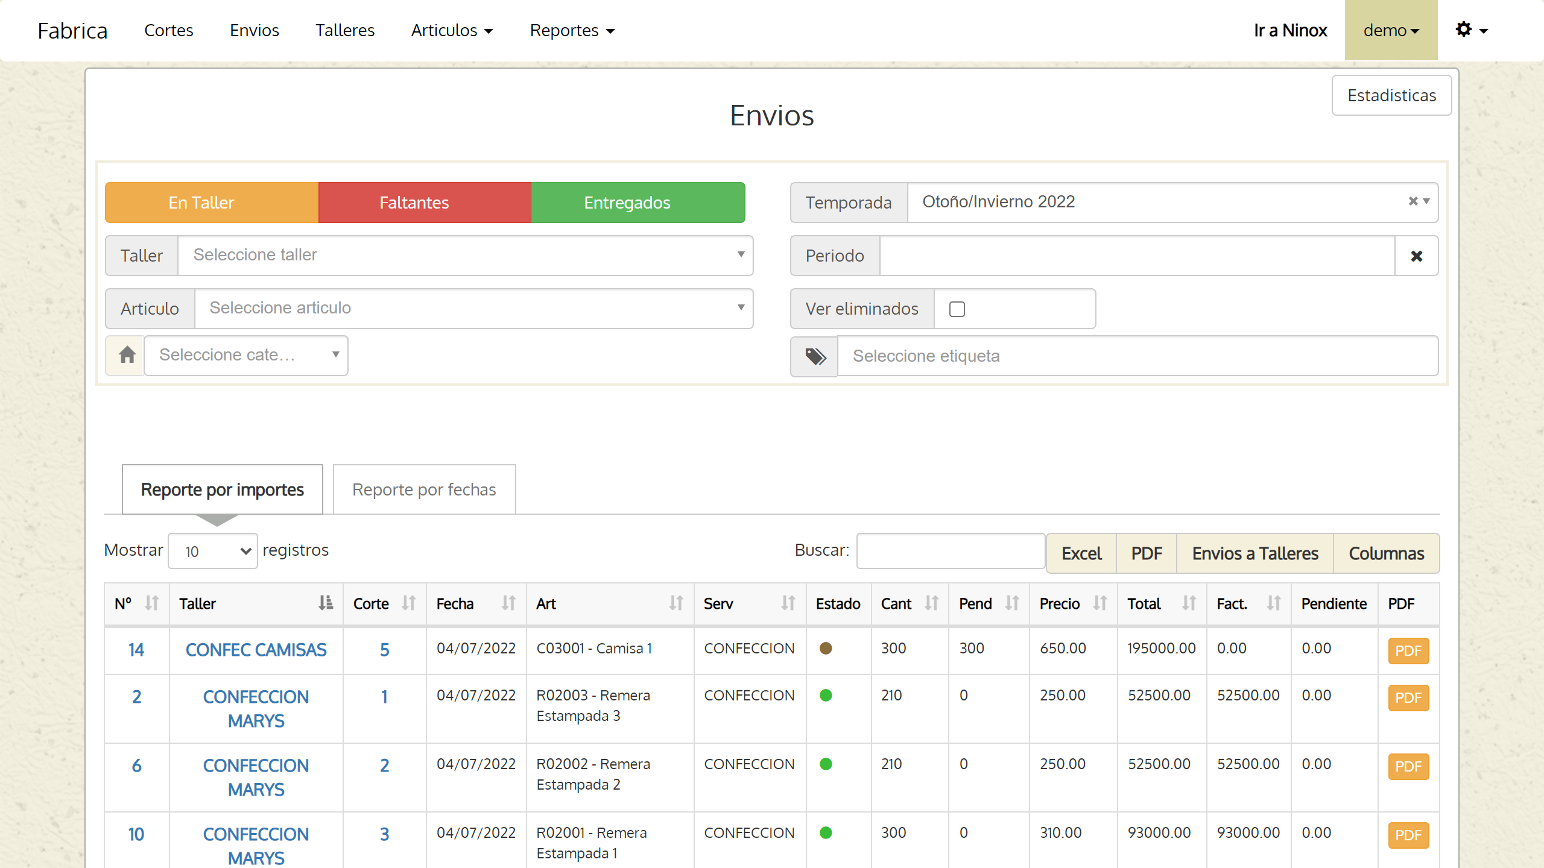This screenshot has height=868, width=1544.
Task: Change Mostrar registros count dropdown
Action: [x=213, y=551]
